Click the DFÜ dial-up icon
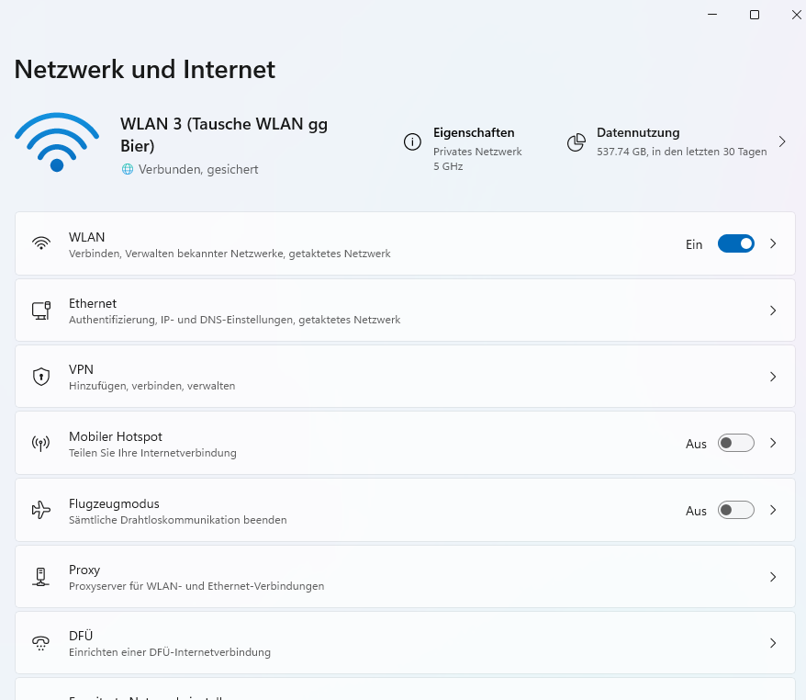Screen dimensions: 806x700 tap(40, 642)
